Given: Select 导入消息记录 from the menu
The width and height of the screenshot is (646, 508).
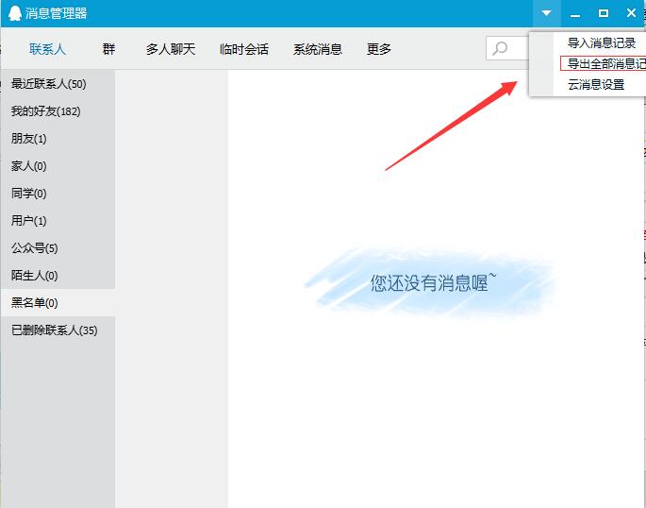Looking at the screenshot, I should (601, 43).
